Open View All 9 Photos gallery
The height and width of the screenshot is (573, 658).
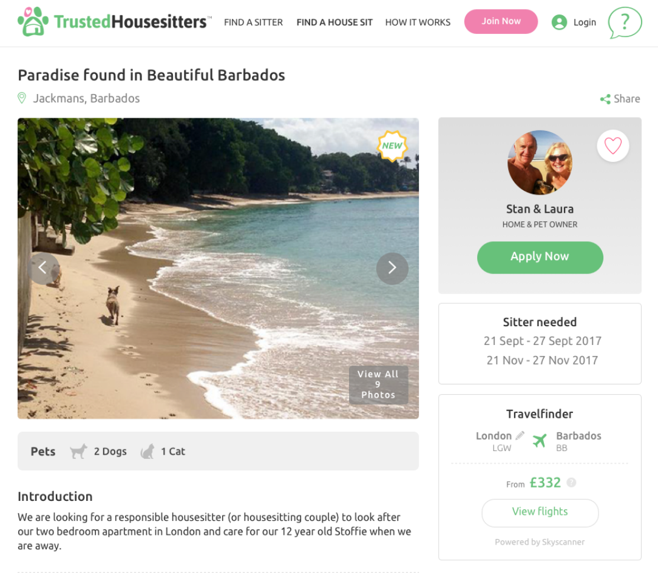pos(378,384)
